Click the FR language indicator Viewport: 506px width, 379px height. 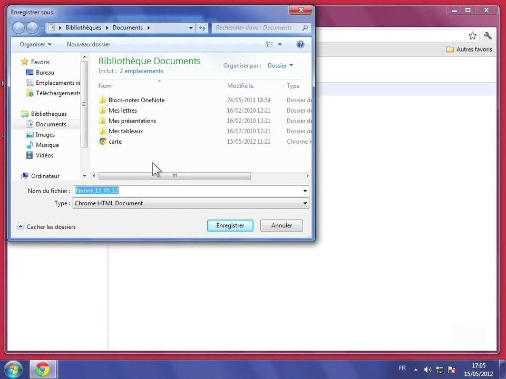pos(402,368)
